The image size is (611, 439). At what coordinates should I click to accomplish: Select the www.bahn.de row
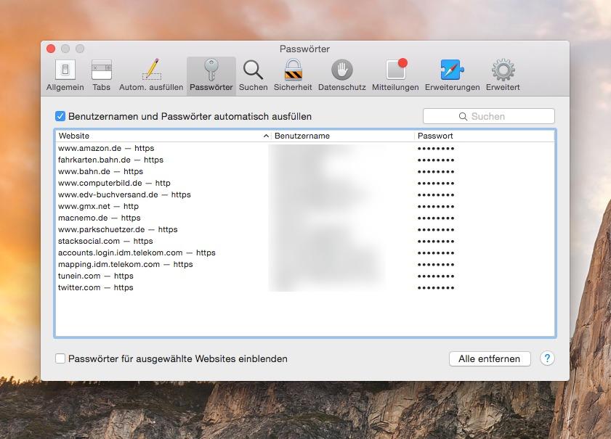tap(305, 172)
